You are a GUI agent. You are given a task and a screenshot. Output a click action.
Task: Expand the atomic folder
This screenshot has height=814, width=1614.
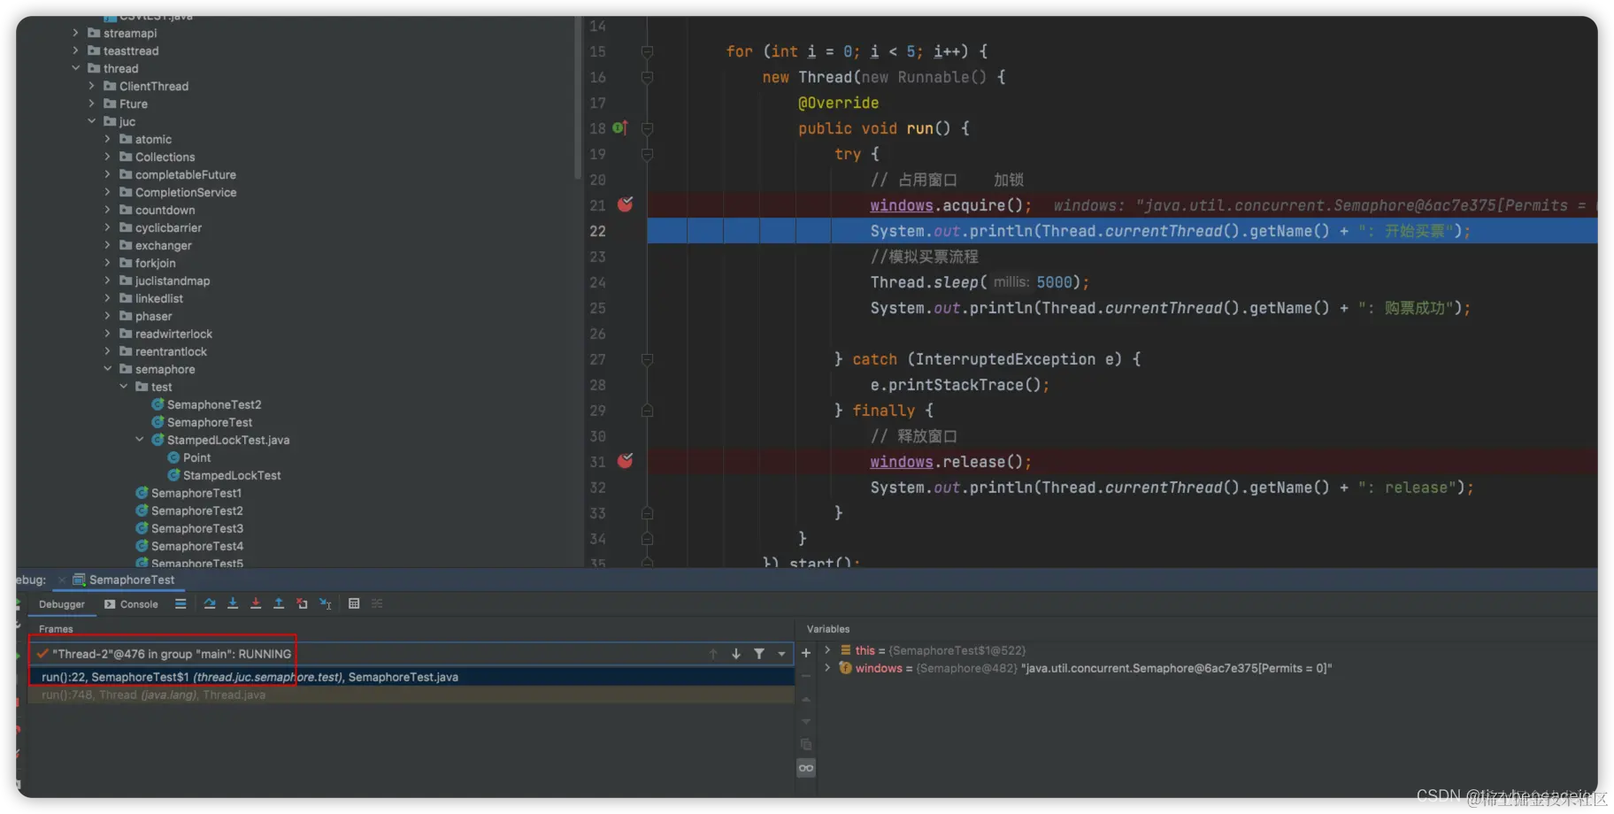(108, 139)
